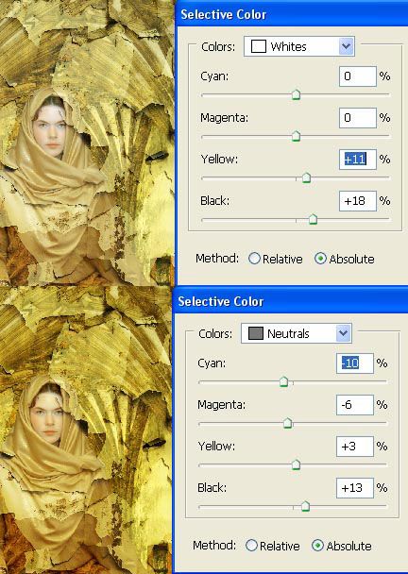Click the Cyan slider handle in Whites dialog
Image resolution: width=408 pixels, height=574 pixels.
click(x=297, y=94)
